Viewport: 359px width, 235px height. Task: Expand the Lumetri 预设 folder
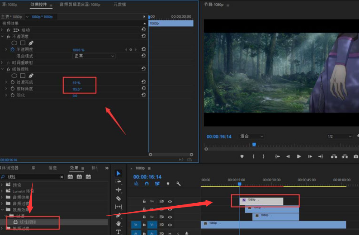[x=2, y=191]
